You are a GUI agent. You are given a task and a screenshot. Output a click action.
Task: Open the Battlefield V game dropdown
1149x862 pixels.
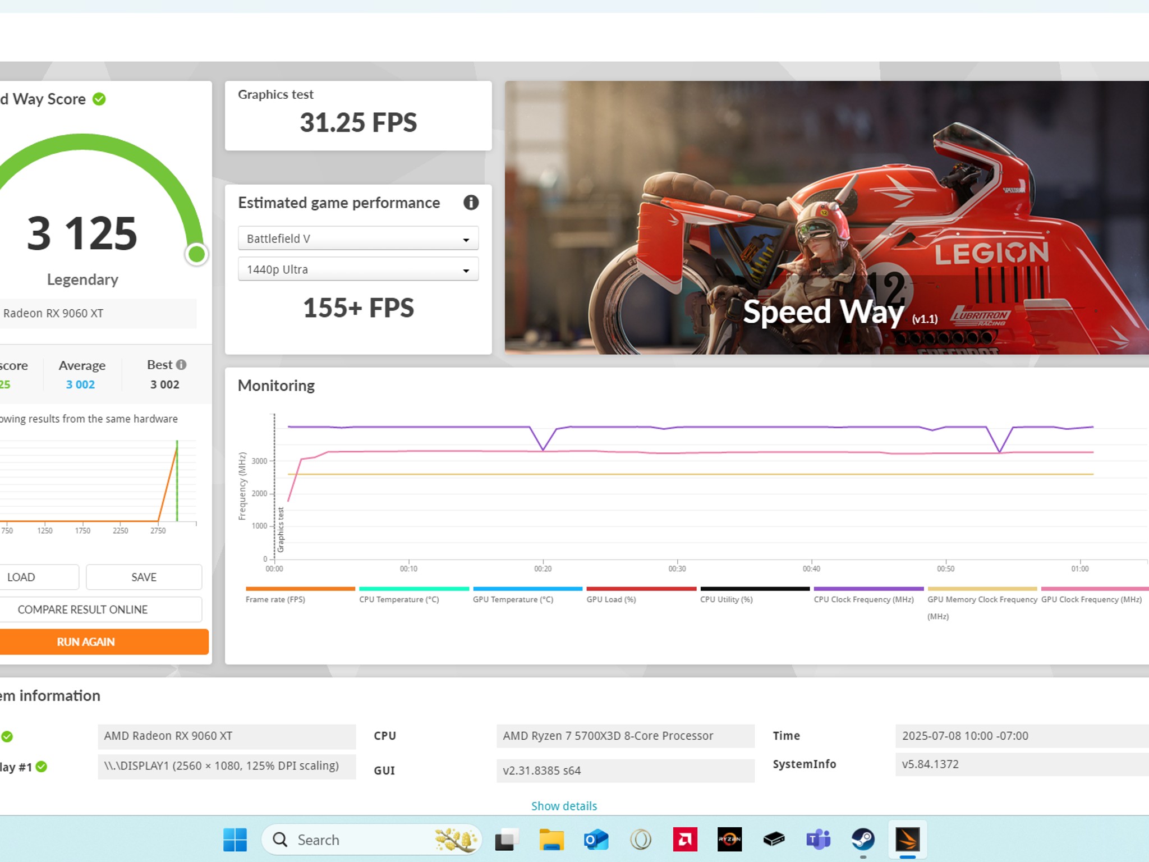358,239
